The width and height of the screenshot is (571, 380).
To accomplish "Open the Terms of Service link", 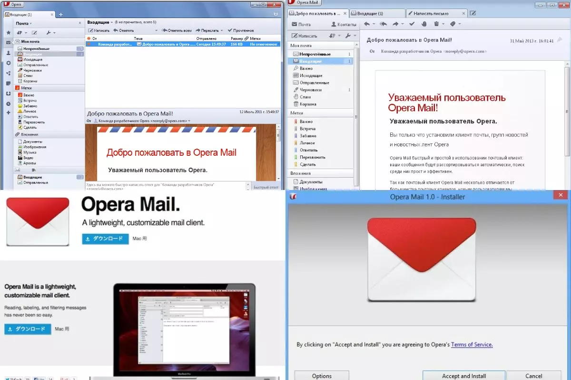I will coord(472,344).
